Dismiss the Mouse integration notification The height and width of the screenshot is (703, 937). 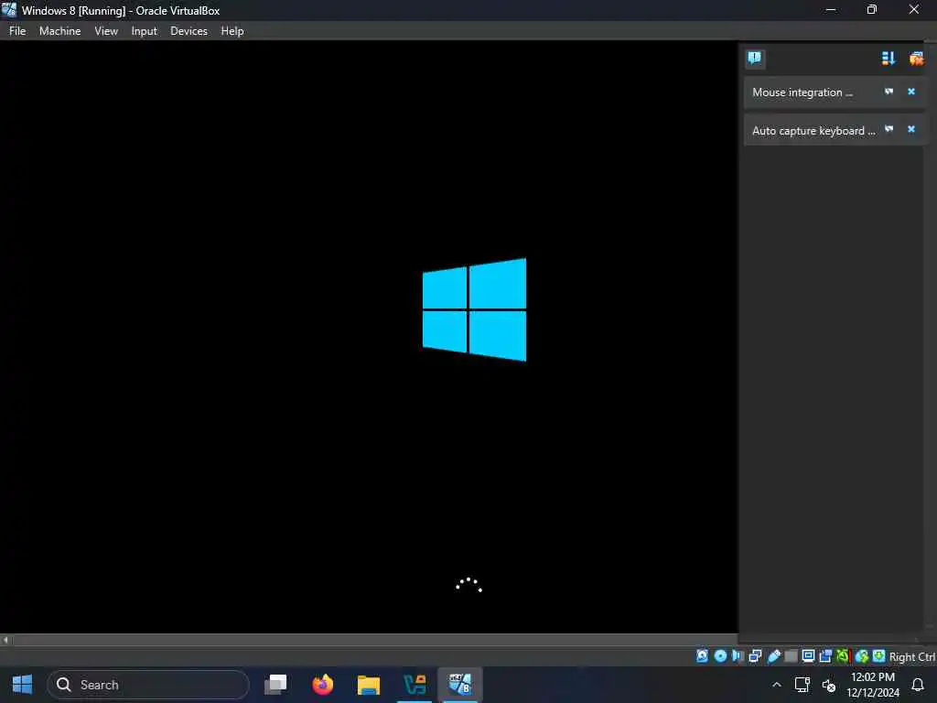(910, 92)
